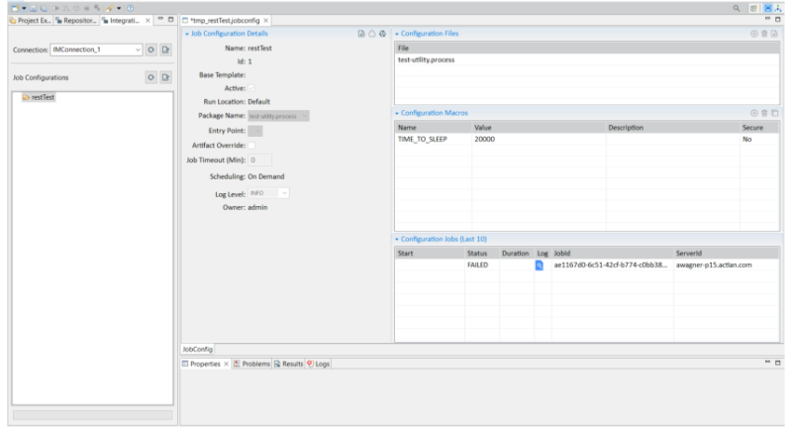Screen dimensions: 792x427
Task: Click the trash icon in Configuration Macros header
Action: pyautogui.click(x=764, y=113)
